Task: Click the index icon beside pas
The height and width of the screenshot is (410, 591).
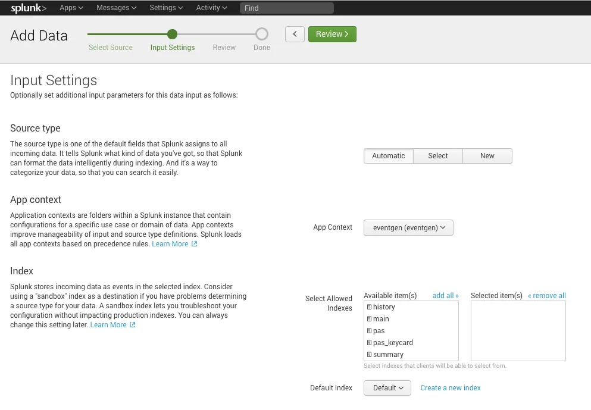Action: (370, 330)
